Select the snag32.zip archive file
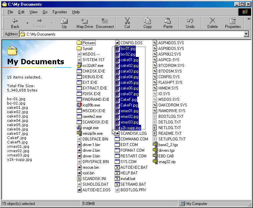 pos(166,161)
